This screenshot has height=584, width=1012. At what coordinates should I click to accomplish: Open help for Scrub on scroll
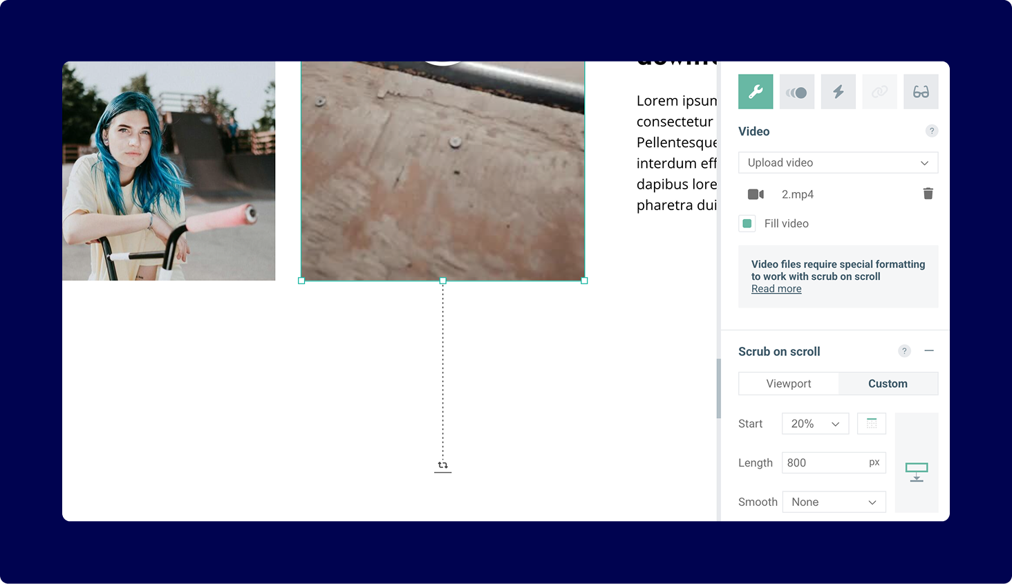904,351
